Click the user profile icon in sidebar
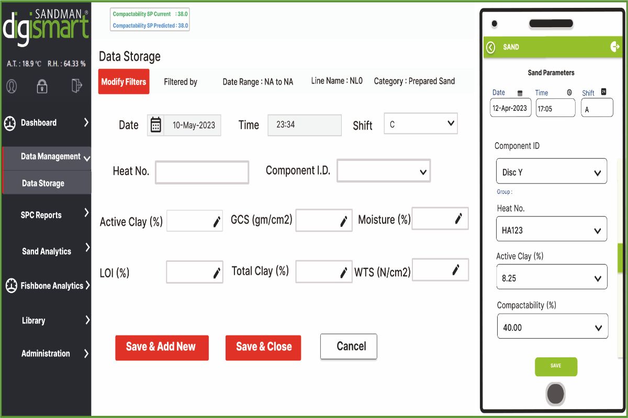Image resolution: width=628 pixels, height=418 pixels. click(12, 86)
